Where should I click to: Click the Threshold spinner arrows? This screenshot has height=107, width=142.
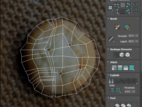[x=134, y=92]
